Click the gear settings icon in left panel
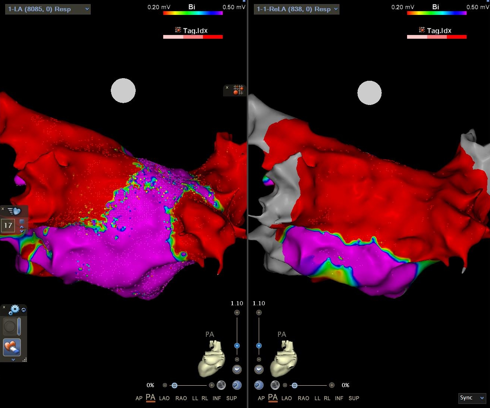Viewport: 490px width, 408px height. (14, 309)
